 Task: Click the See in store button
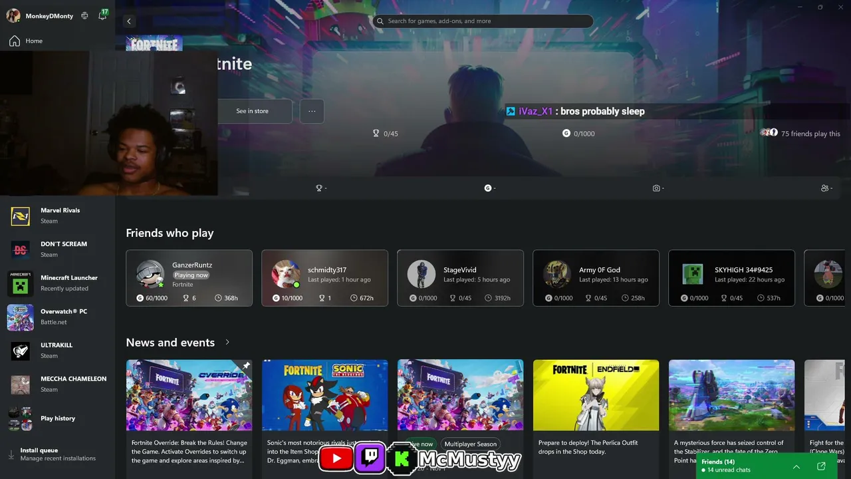253,111
